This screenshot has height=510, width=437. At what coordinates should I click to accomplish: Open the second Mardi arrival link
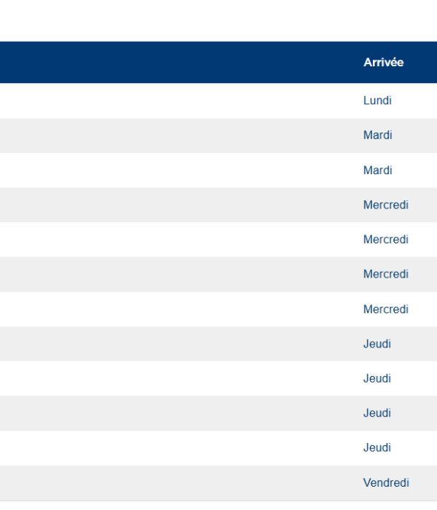(x=377, y=170)
